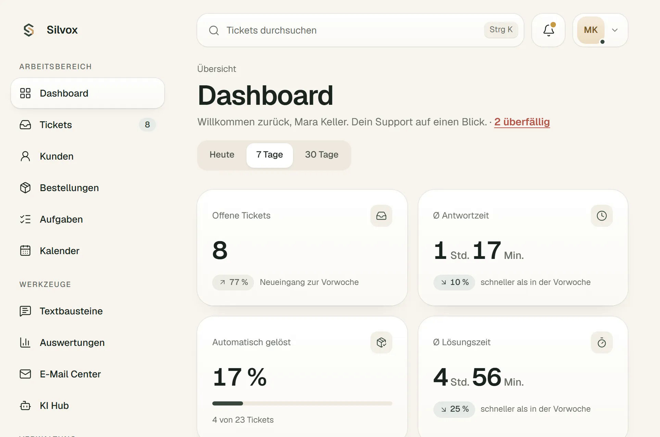
Task: Click the 'Neueingang zur Vorwoche' text
Action: coord(309,282)
